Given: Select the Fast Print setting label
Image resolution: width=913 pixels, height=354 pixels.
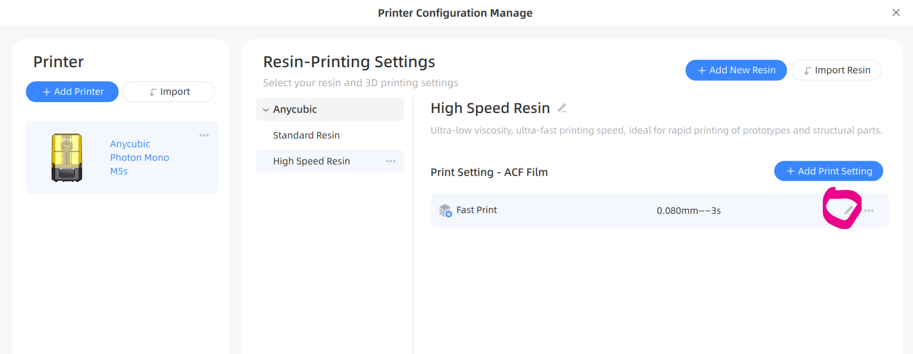Looking at the screenshot, I should point(477,210).
